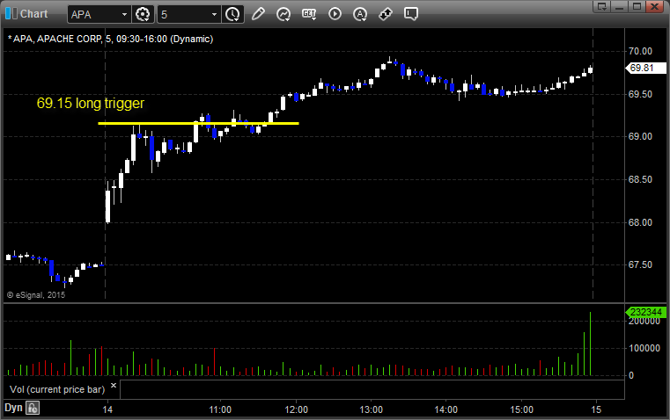Select the '69.15 long trigger' text annotation

click(91, 103)
